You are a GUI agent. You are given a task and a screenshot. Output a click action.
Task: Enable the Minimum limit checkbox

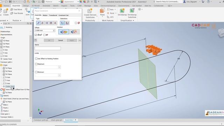pos(36,72)
